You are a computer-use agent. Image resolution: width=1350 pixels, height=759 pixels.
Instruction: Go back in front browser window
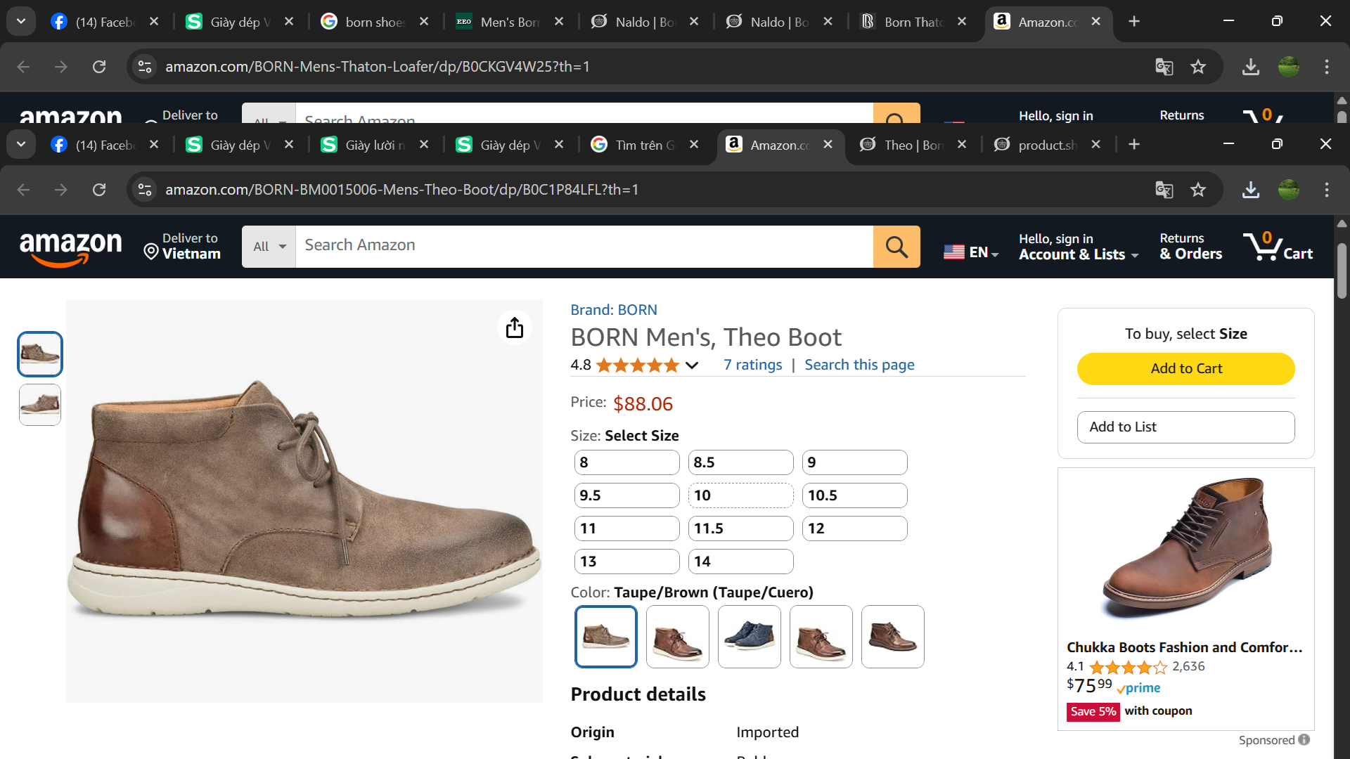coord(23,190)
